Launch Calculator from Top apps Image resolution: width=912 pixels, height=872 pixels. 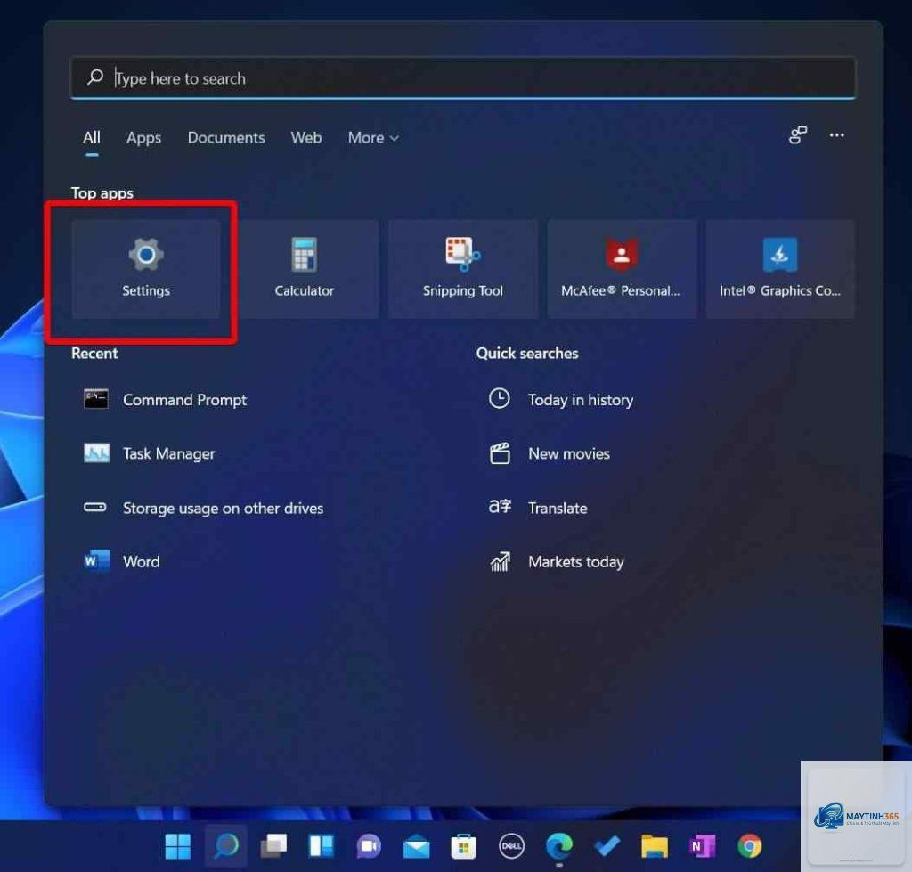305,269
